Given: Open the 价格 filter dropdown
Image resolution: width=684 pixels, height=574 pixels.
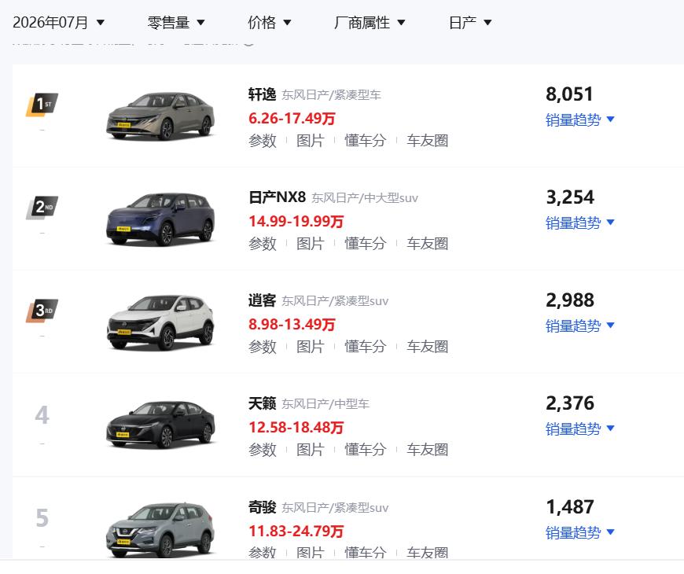Looking at the screenshot, I should (x=269, y=22).
